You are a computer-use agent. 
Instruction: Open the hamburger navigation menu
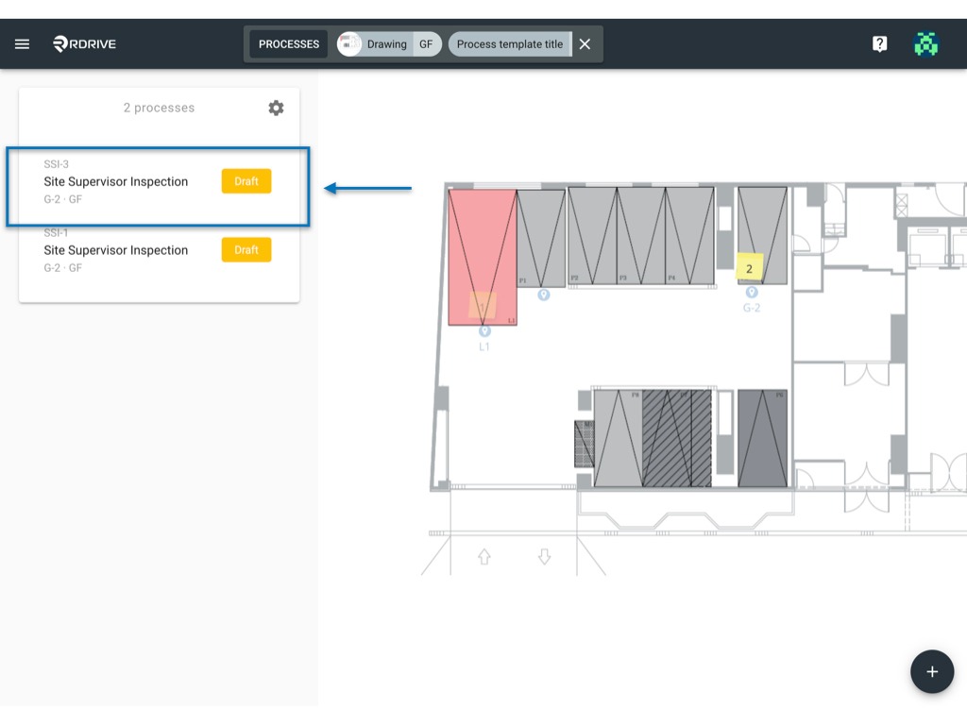coord(23,43)
